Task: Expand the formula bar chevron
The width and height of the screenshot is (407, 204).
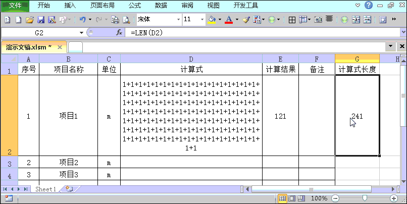Action: pyautogui.click(x=403, y=32)
